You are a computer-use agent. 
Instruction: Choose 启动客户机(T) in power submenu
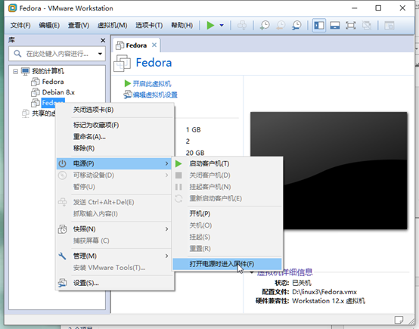tap(228, 163)
